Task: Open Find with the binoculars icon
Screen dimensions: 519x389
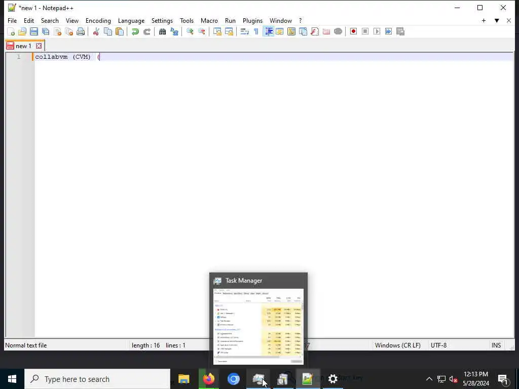Action: [x=162, y=31]
